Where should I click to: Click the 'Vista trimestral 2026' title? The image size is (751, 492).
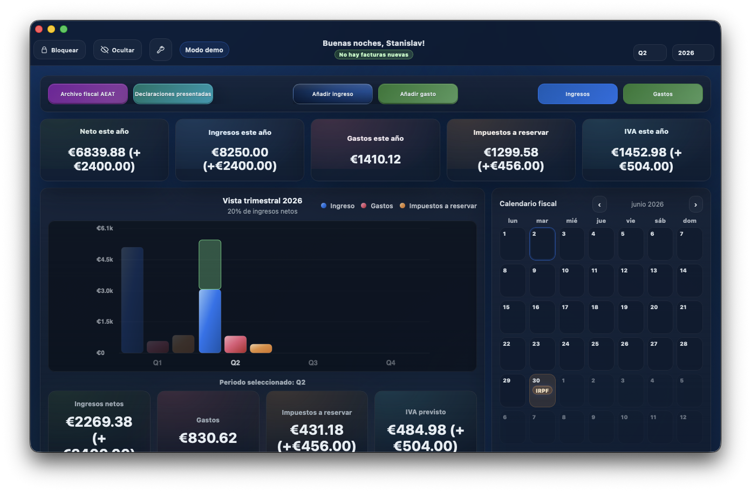click(262, 201)
